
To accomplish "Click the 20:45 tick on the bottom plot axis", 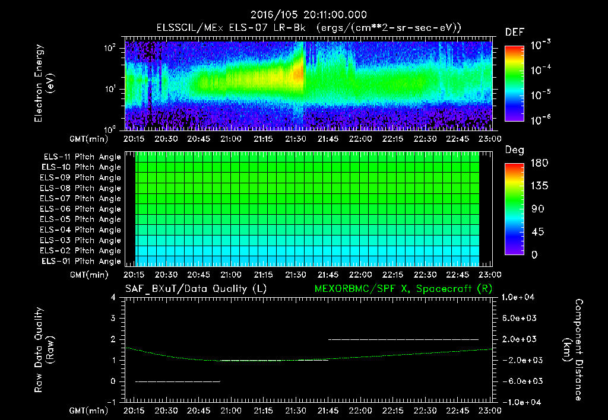I will click(x=198, y=411).
